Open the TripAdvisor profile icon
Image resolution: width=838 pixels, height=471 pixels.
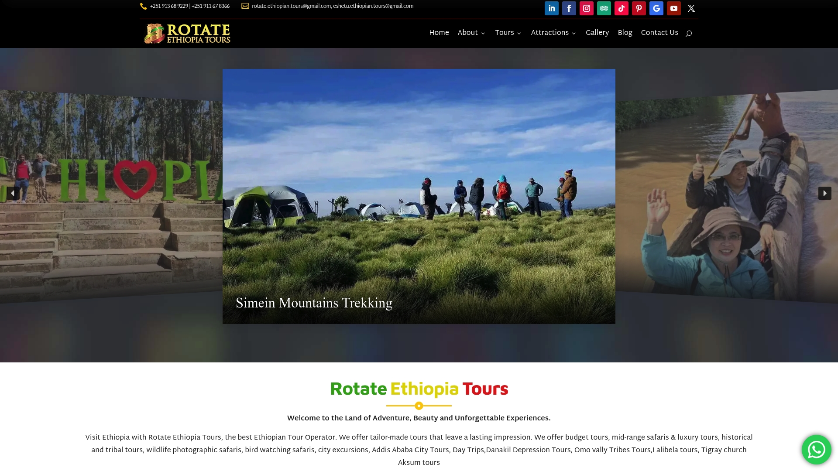(x=604, y=8)
